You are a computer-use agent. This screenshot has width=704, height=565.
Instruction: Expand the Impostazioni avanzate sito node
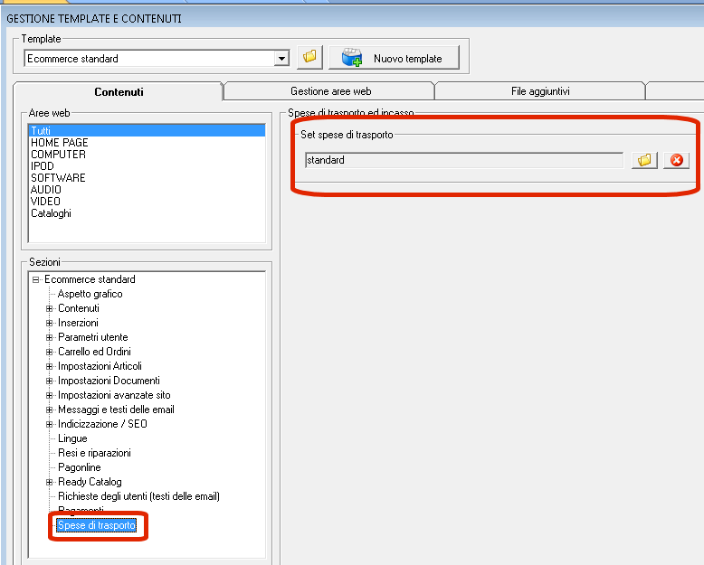click(x=50, y=396)
